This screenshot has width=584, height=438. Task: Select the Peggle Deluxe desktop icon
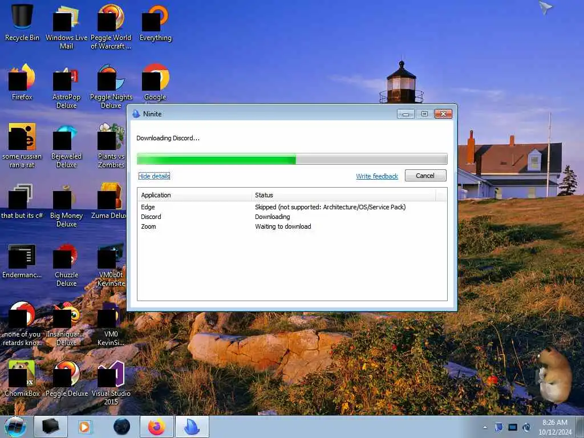66,378
